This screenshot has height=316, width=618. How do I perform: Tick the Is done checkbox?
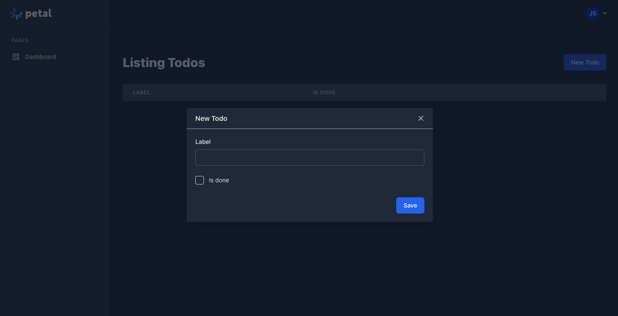200,180
